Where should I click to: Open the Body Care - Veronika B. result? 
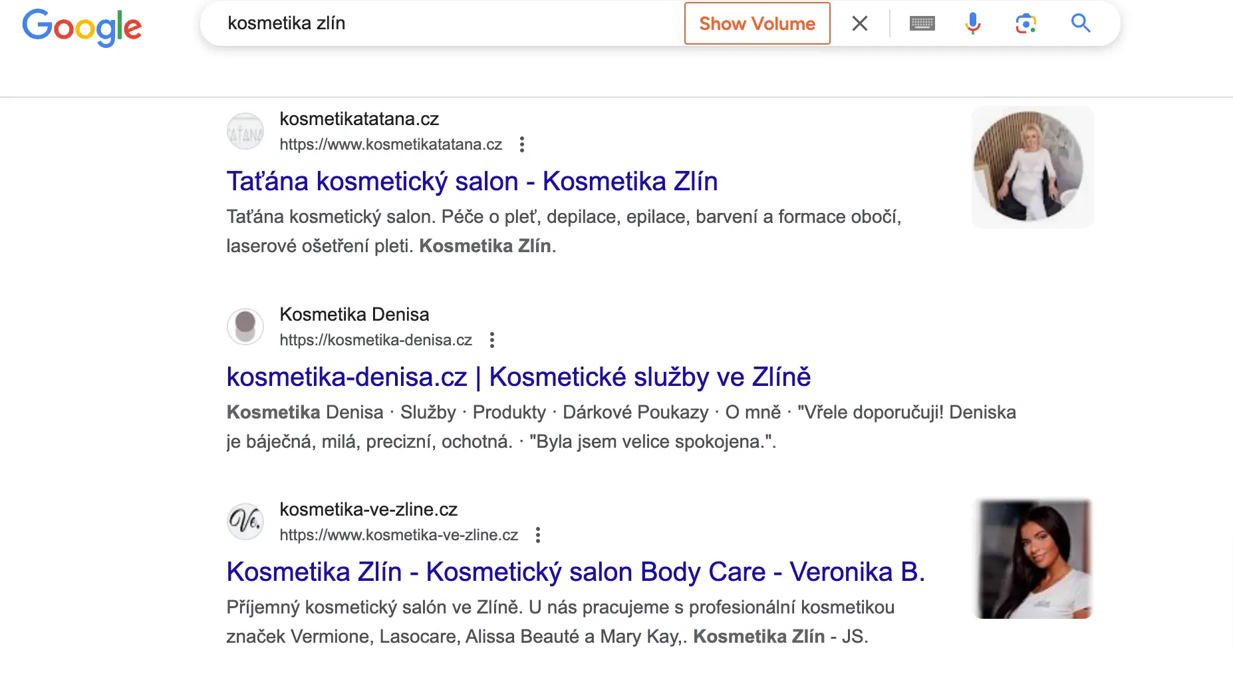pyautogui.click(x=576, y=572)
